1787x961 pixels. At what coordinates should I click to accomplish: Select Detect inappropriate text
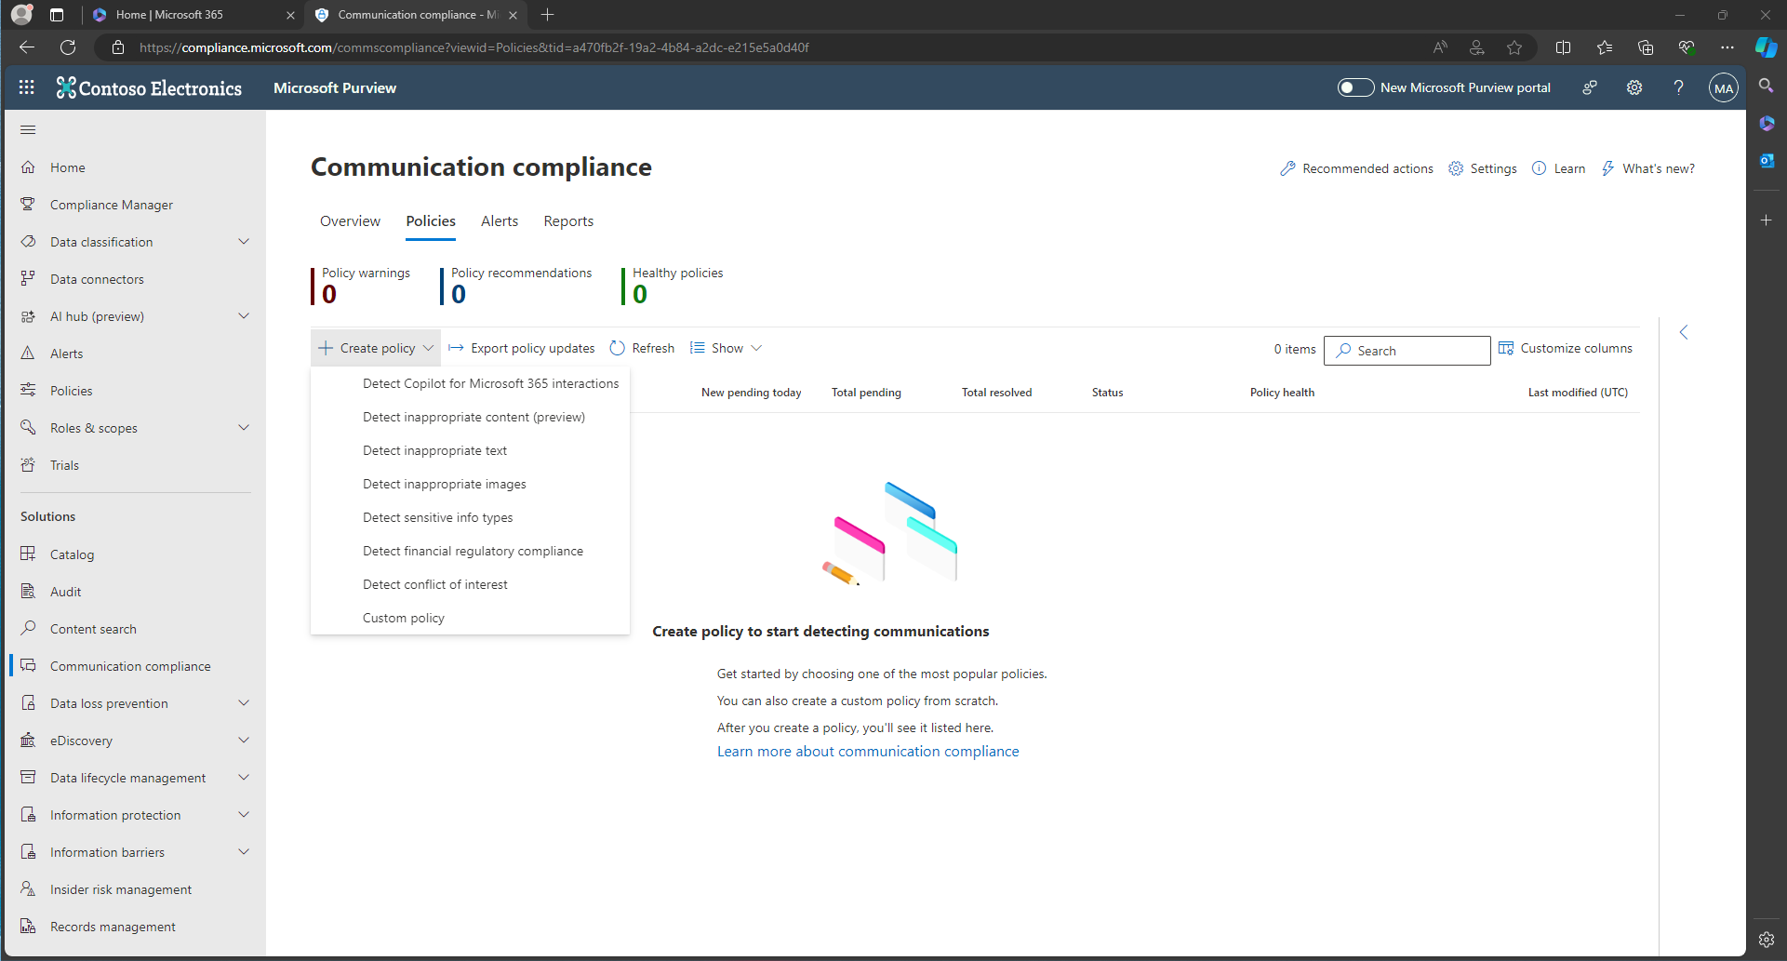[471, 450]
